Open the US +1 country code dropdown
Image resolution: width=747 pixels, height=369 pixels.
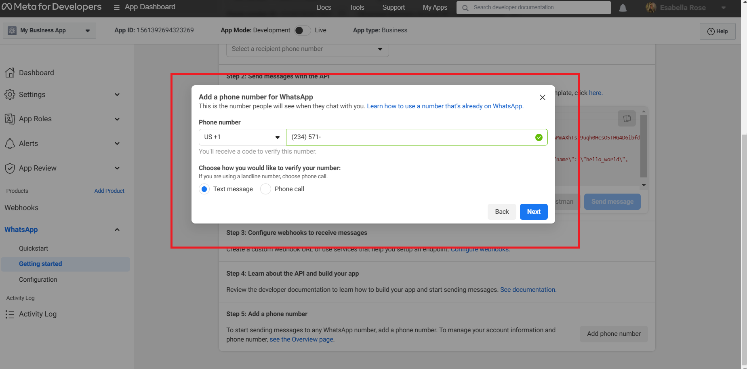pyautogui.click(x=242, y=137)
